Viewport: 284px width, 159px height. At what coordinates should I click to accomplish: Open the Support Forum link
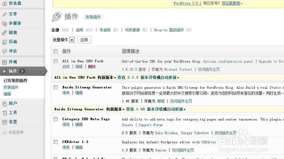click(x=150, y=125)
